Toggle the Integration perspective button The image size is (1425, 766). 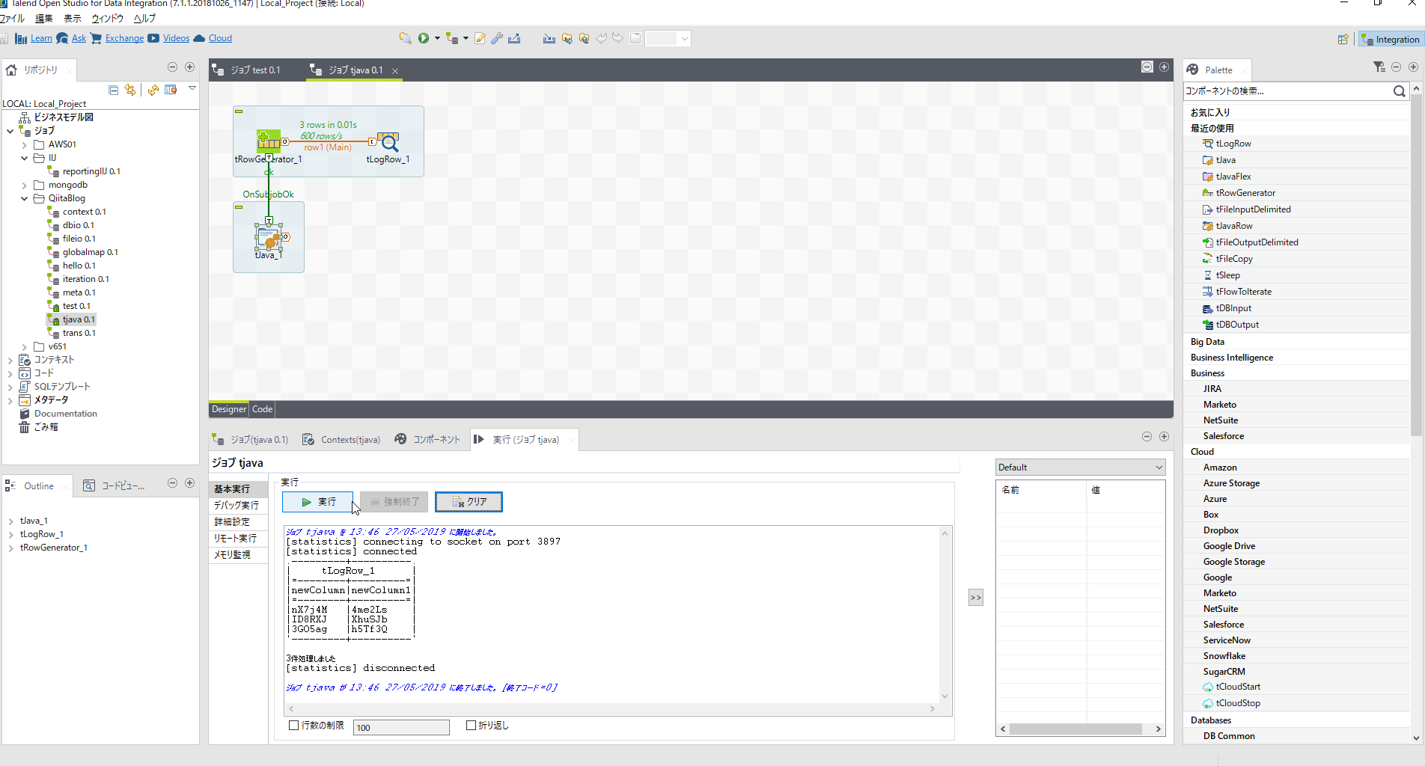tap(1391, 38)
